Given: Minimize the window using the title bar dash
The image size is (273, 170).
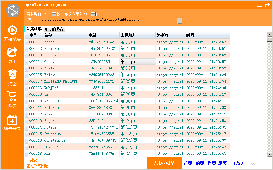Looking at the screenshot, I should point(260,5).
